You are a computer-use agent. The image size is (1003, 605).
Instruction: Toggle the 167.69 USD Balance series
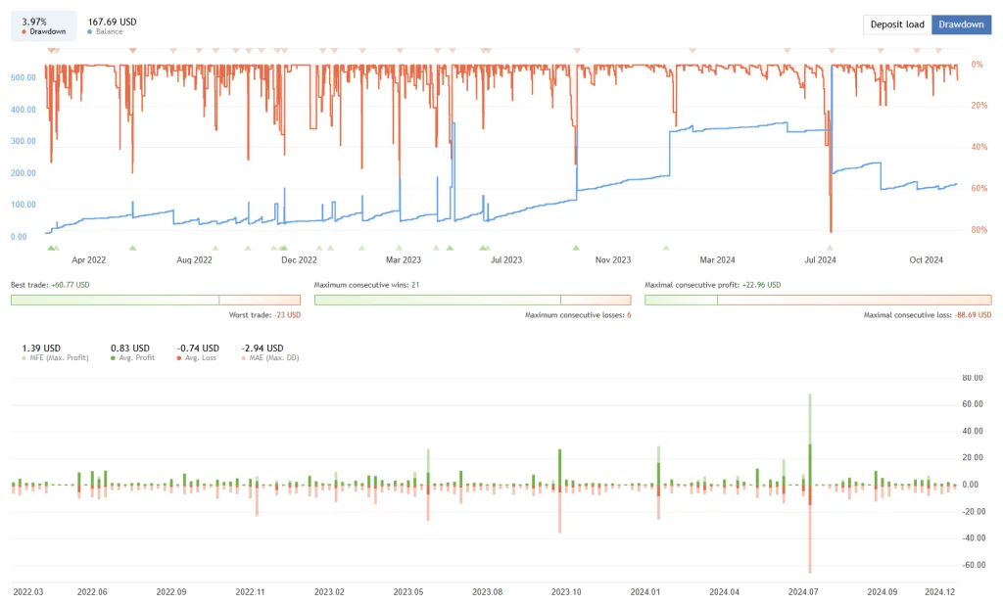pyautogui.click(x=112, y=25)
